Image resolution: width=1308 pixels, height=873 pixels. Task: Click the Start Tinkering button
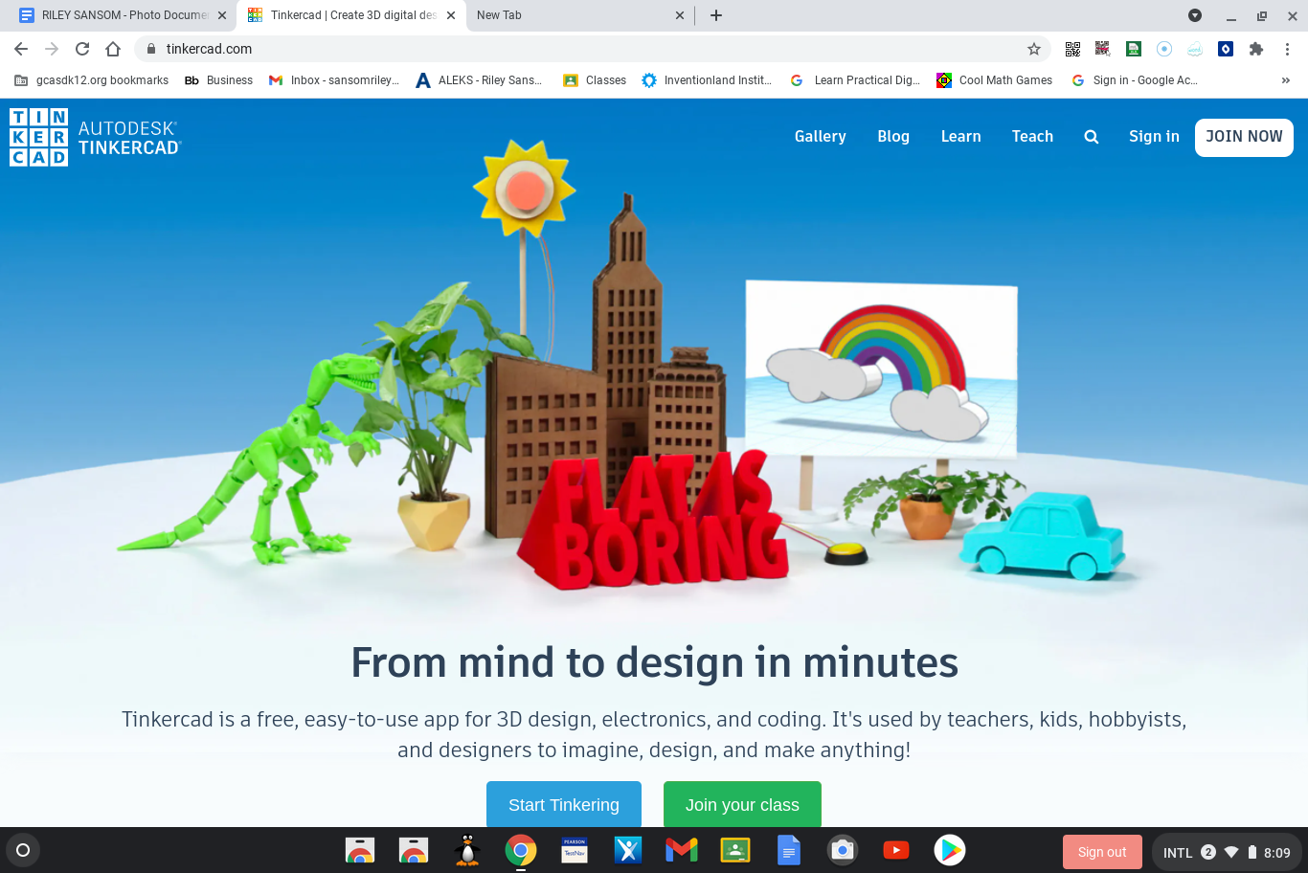click(563, 805)
